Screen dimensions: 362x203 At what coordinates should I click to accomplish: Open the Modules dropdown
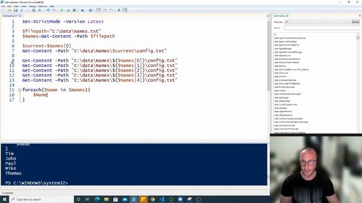pos(317,22)
